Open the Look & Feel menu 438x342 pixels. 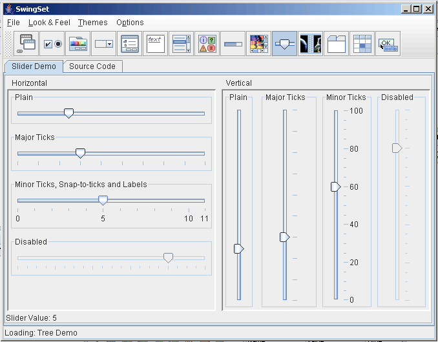click(49, 23)
